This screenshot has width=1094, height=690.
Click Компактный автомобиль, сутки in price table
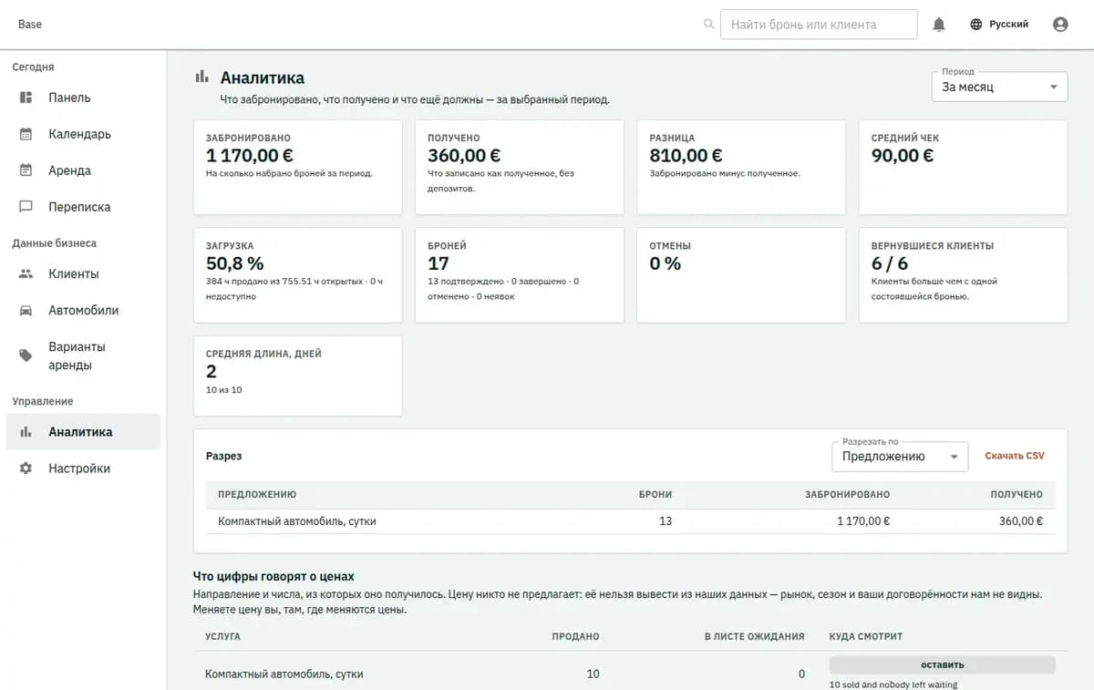[x=284, y=675]
